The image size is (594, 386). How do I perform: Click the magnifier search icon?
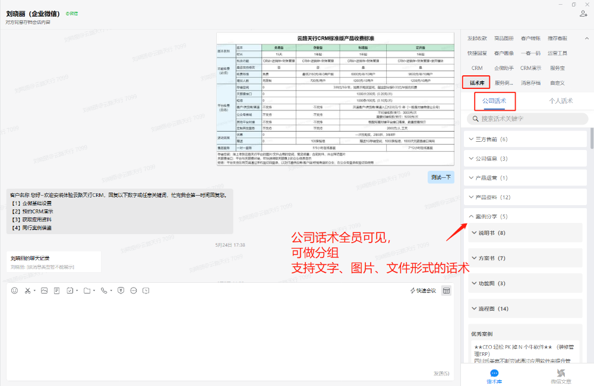pyautogui.click(x=475, y=119)
